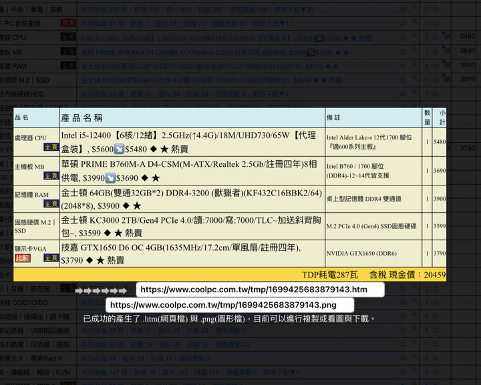Viewport: 481px width, 385px height.
Task: Open the dimmed CPU dropdown showing Intel i5-12400
Action: coord(243,38)
